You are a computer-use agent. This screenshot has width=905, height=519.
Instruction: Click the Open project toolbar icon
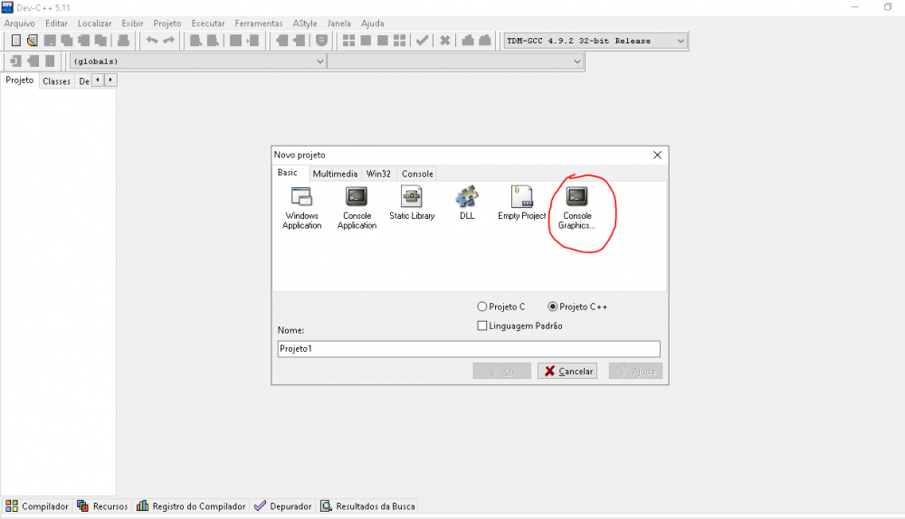click(32, 41)
